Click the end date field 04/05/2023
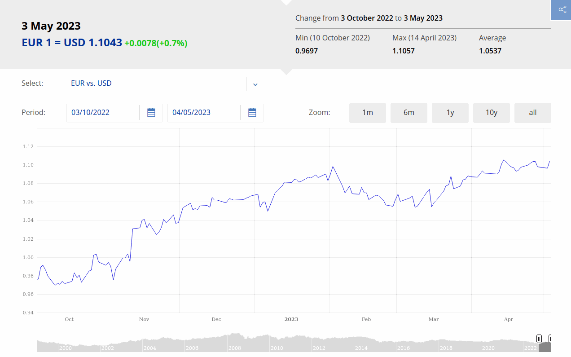This screenshot has width=571, height=357. click(203, 113)
